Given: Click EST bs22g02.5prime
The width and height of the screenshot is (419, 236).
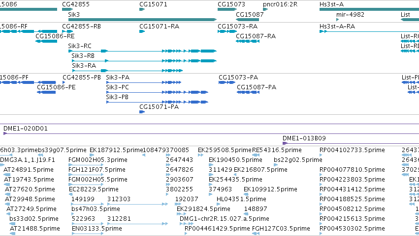Looking at the screenshot, I should 298,160.
